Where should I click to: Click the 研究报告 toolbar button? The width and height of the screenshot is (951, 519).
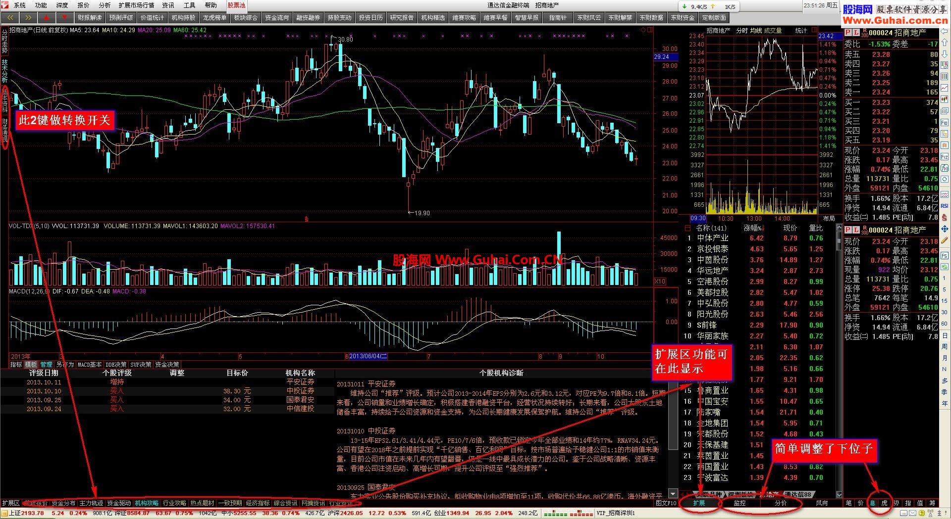tap(402, 17)
